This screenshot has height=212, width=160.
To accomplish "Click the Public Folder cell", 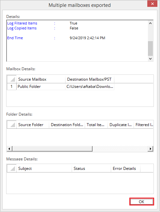I will 41,87.
